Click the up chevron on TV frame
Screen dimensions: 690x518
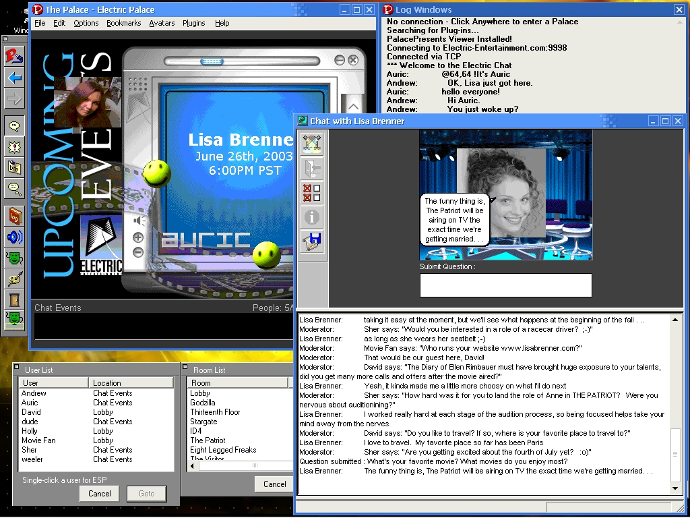[353, 107]
